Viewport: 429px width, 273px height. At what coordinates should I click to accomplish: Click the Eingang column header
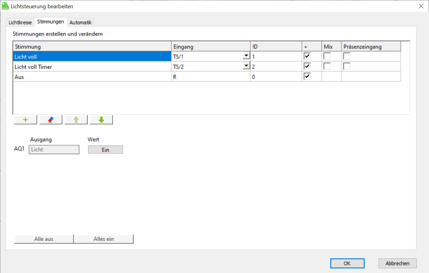coord(211,46)
